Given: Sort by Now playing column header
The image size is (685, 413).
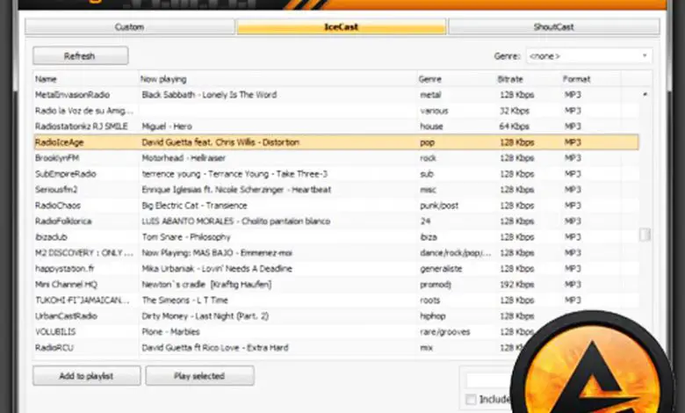Looking at the screenshot, I should [x=163, y=79].
